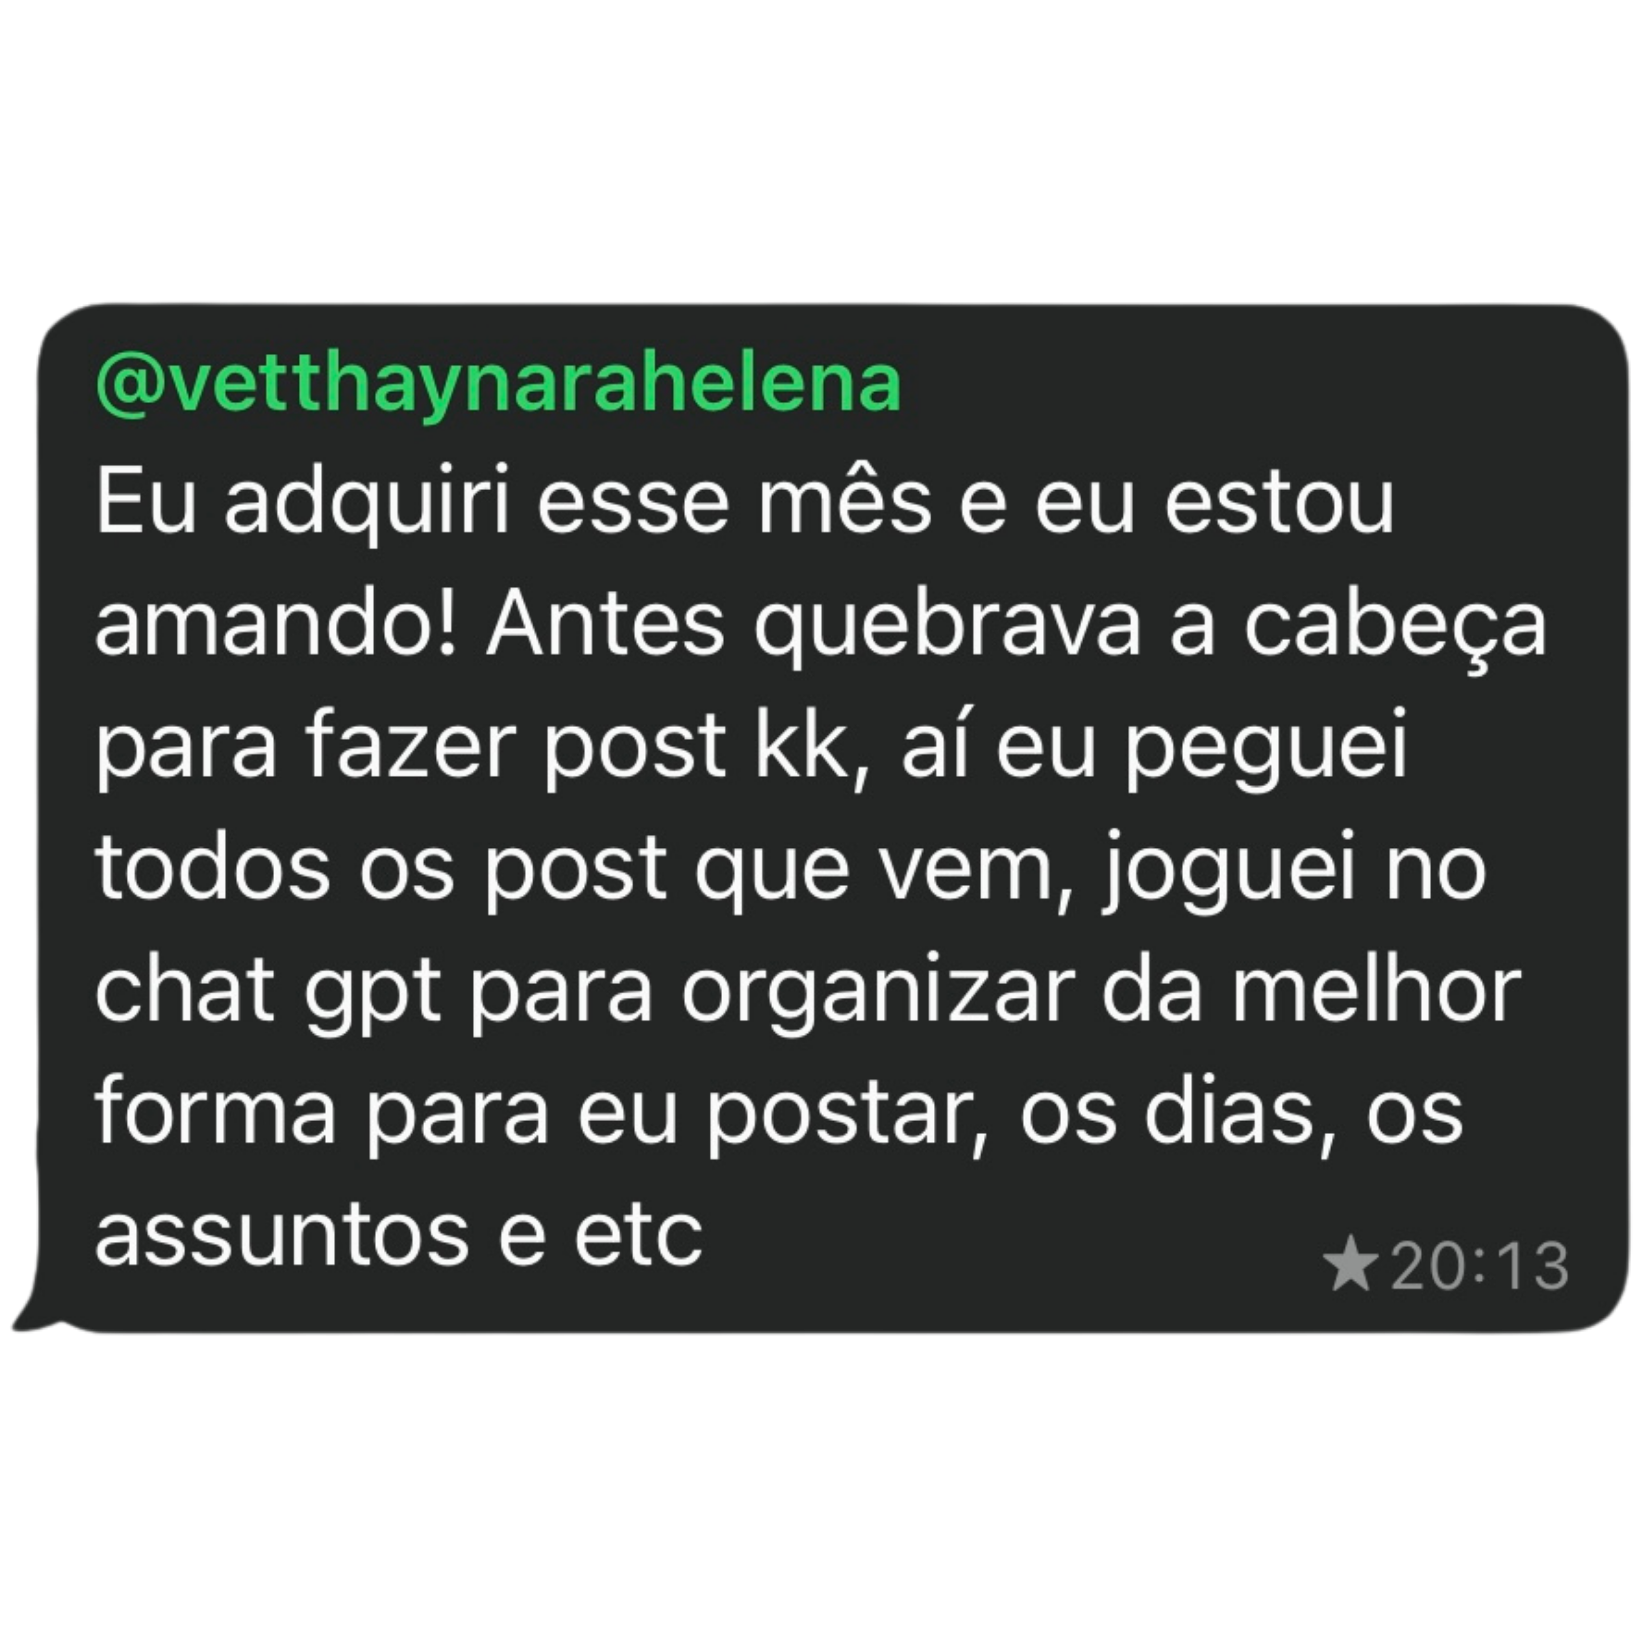1638x1638 pixels.
Task: Click the word "assuntos" on last line
Action: click(x=281, y=1236)
